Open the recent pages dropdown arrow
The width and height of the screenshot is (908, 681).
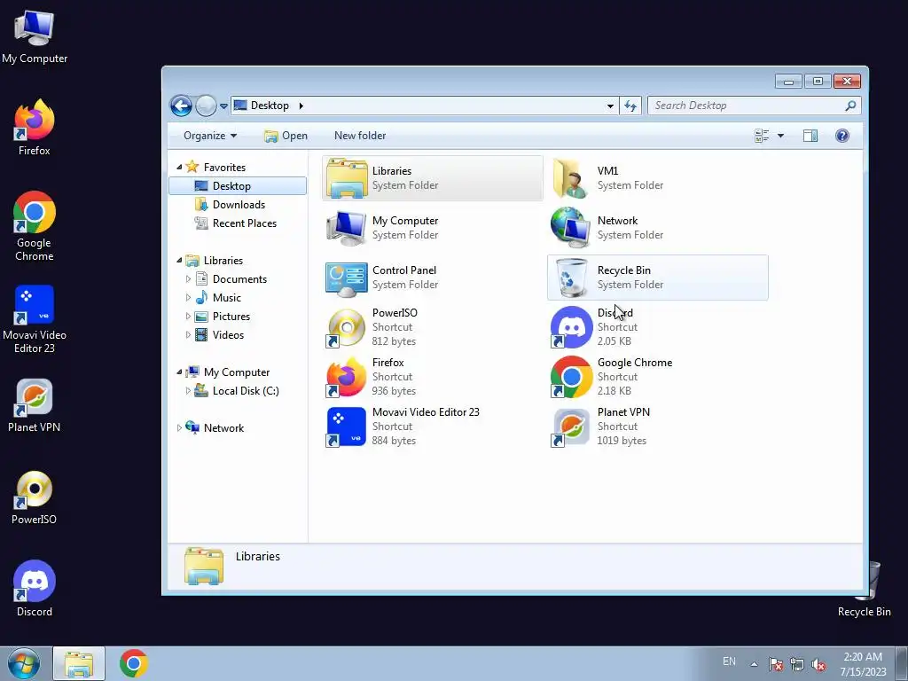(x=223, y=106)
